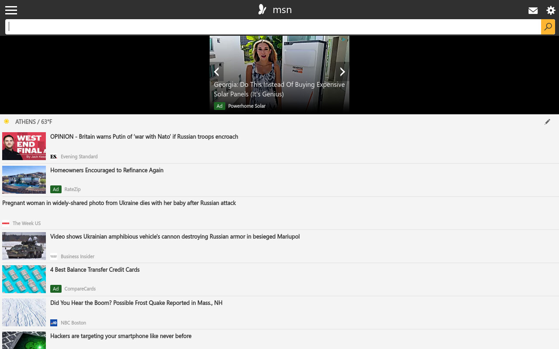Click the RateZip advertiser name
559x349 pixels.
click(72, 189)
